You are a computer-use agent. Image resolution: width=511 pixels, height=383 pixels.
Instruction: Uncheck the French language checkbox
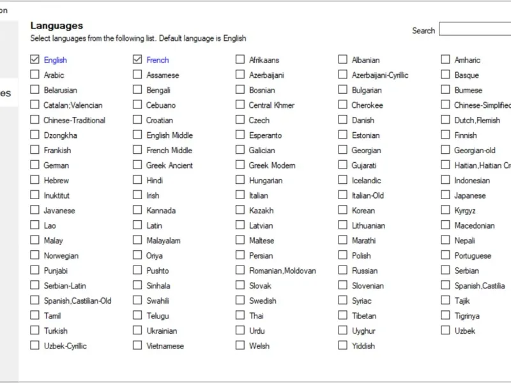[x=137, y=60]
